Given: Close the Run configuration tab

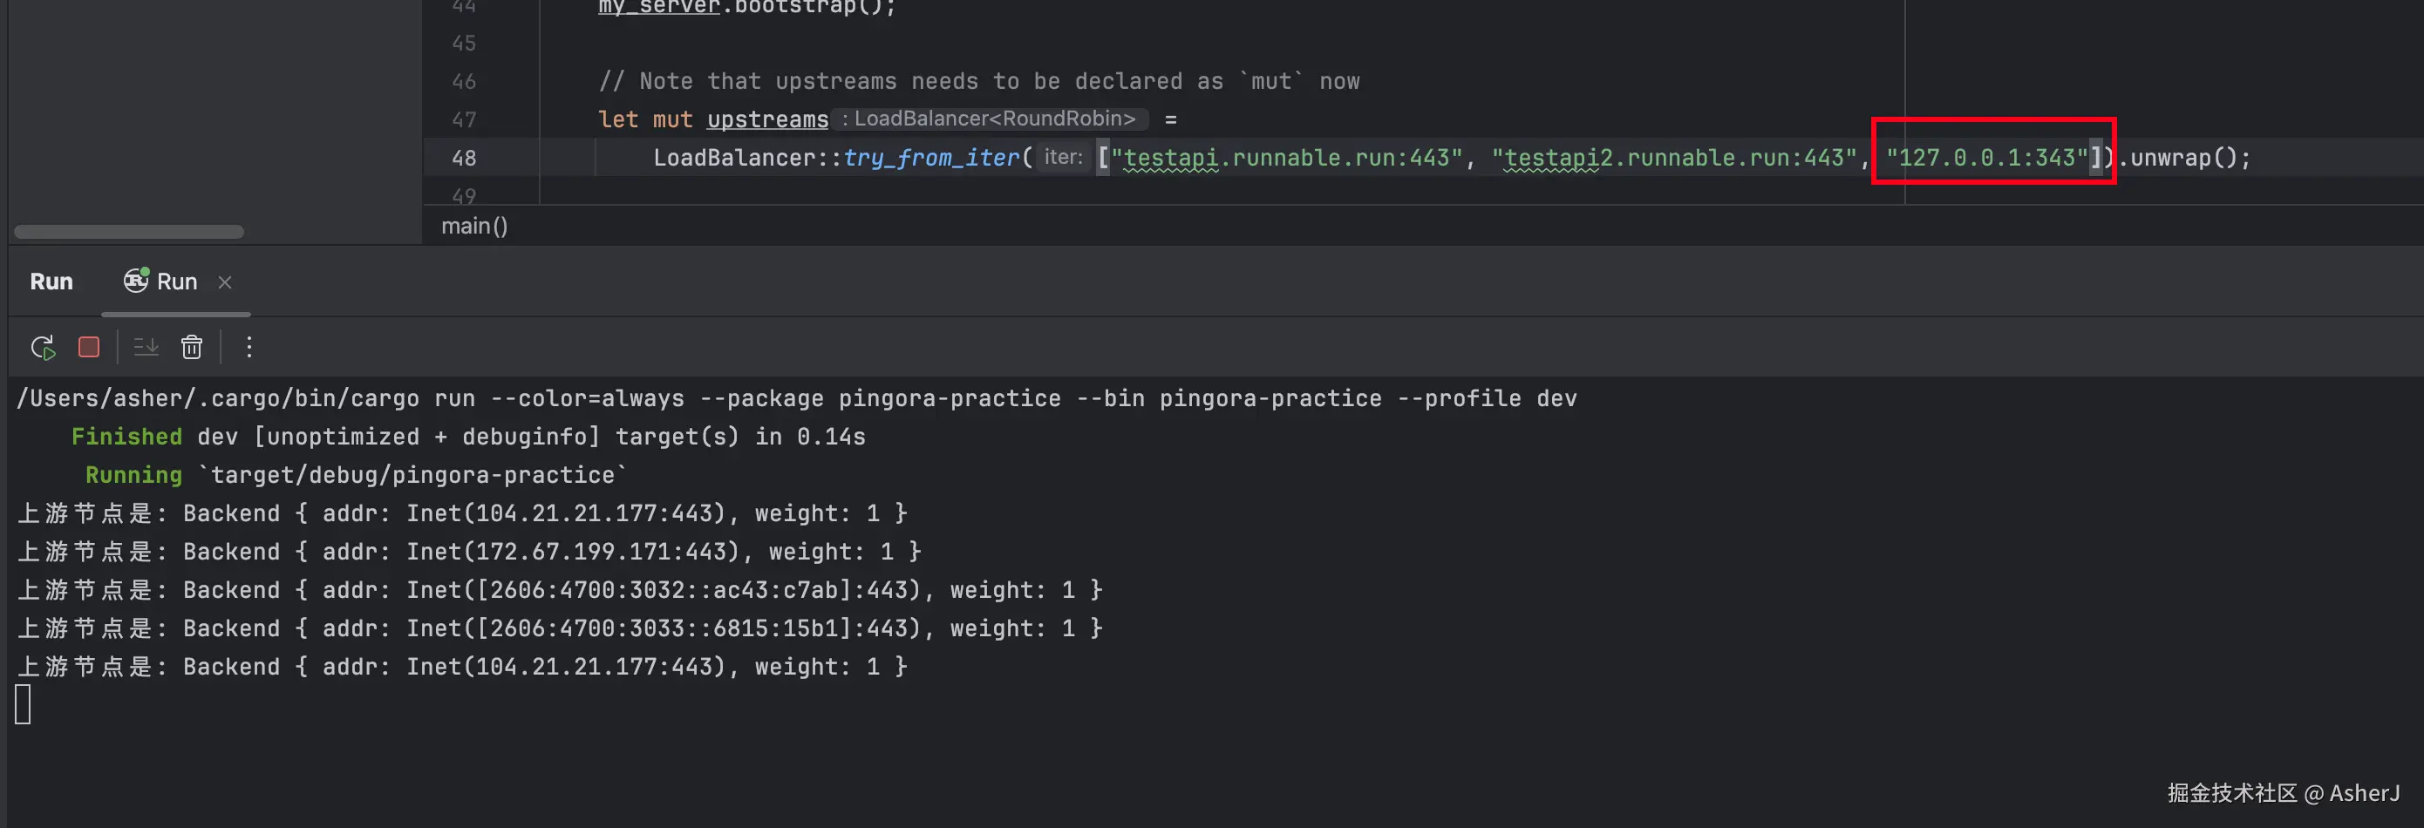Looking at the screenshot, I should click(x=225, y=282).
